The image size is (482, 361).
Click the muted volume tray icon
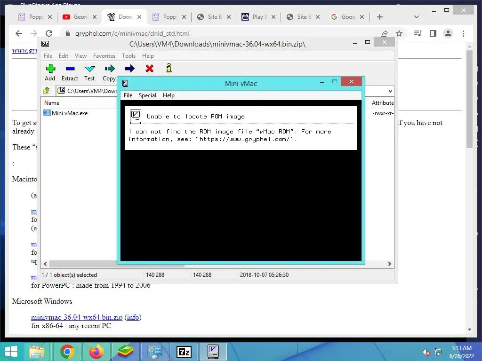(x=426, y=352)
